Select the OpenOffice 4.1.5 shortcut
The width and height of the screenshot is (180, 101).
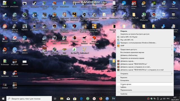click(x=124, y=5)
